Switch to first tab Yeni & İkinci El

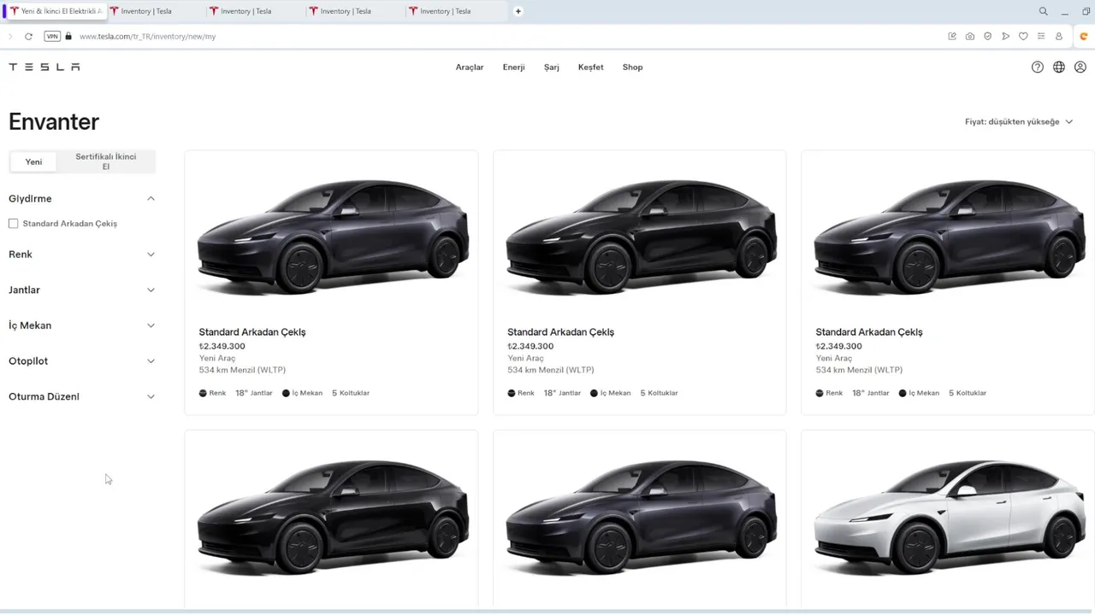[x=56, y=11]
